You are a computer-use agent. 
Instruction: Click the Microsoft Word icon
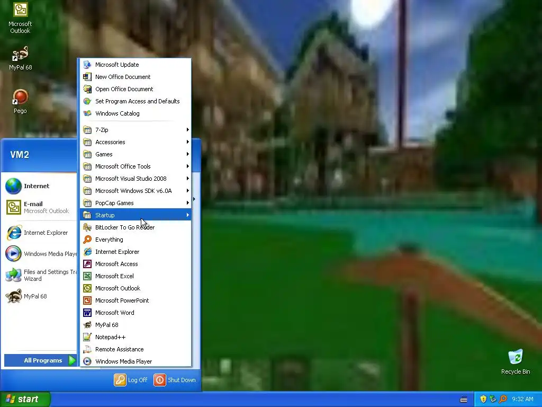(87, 313)
